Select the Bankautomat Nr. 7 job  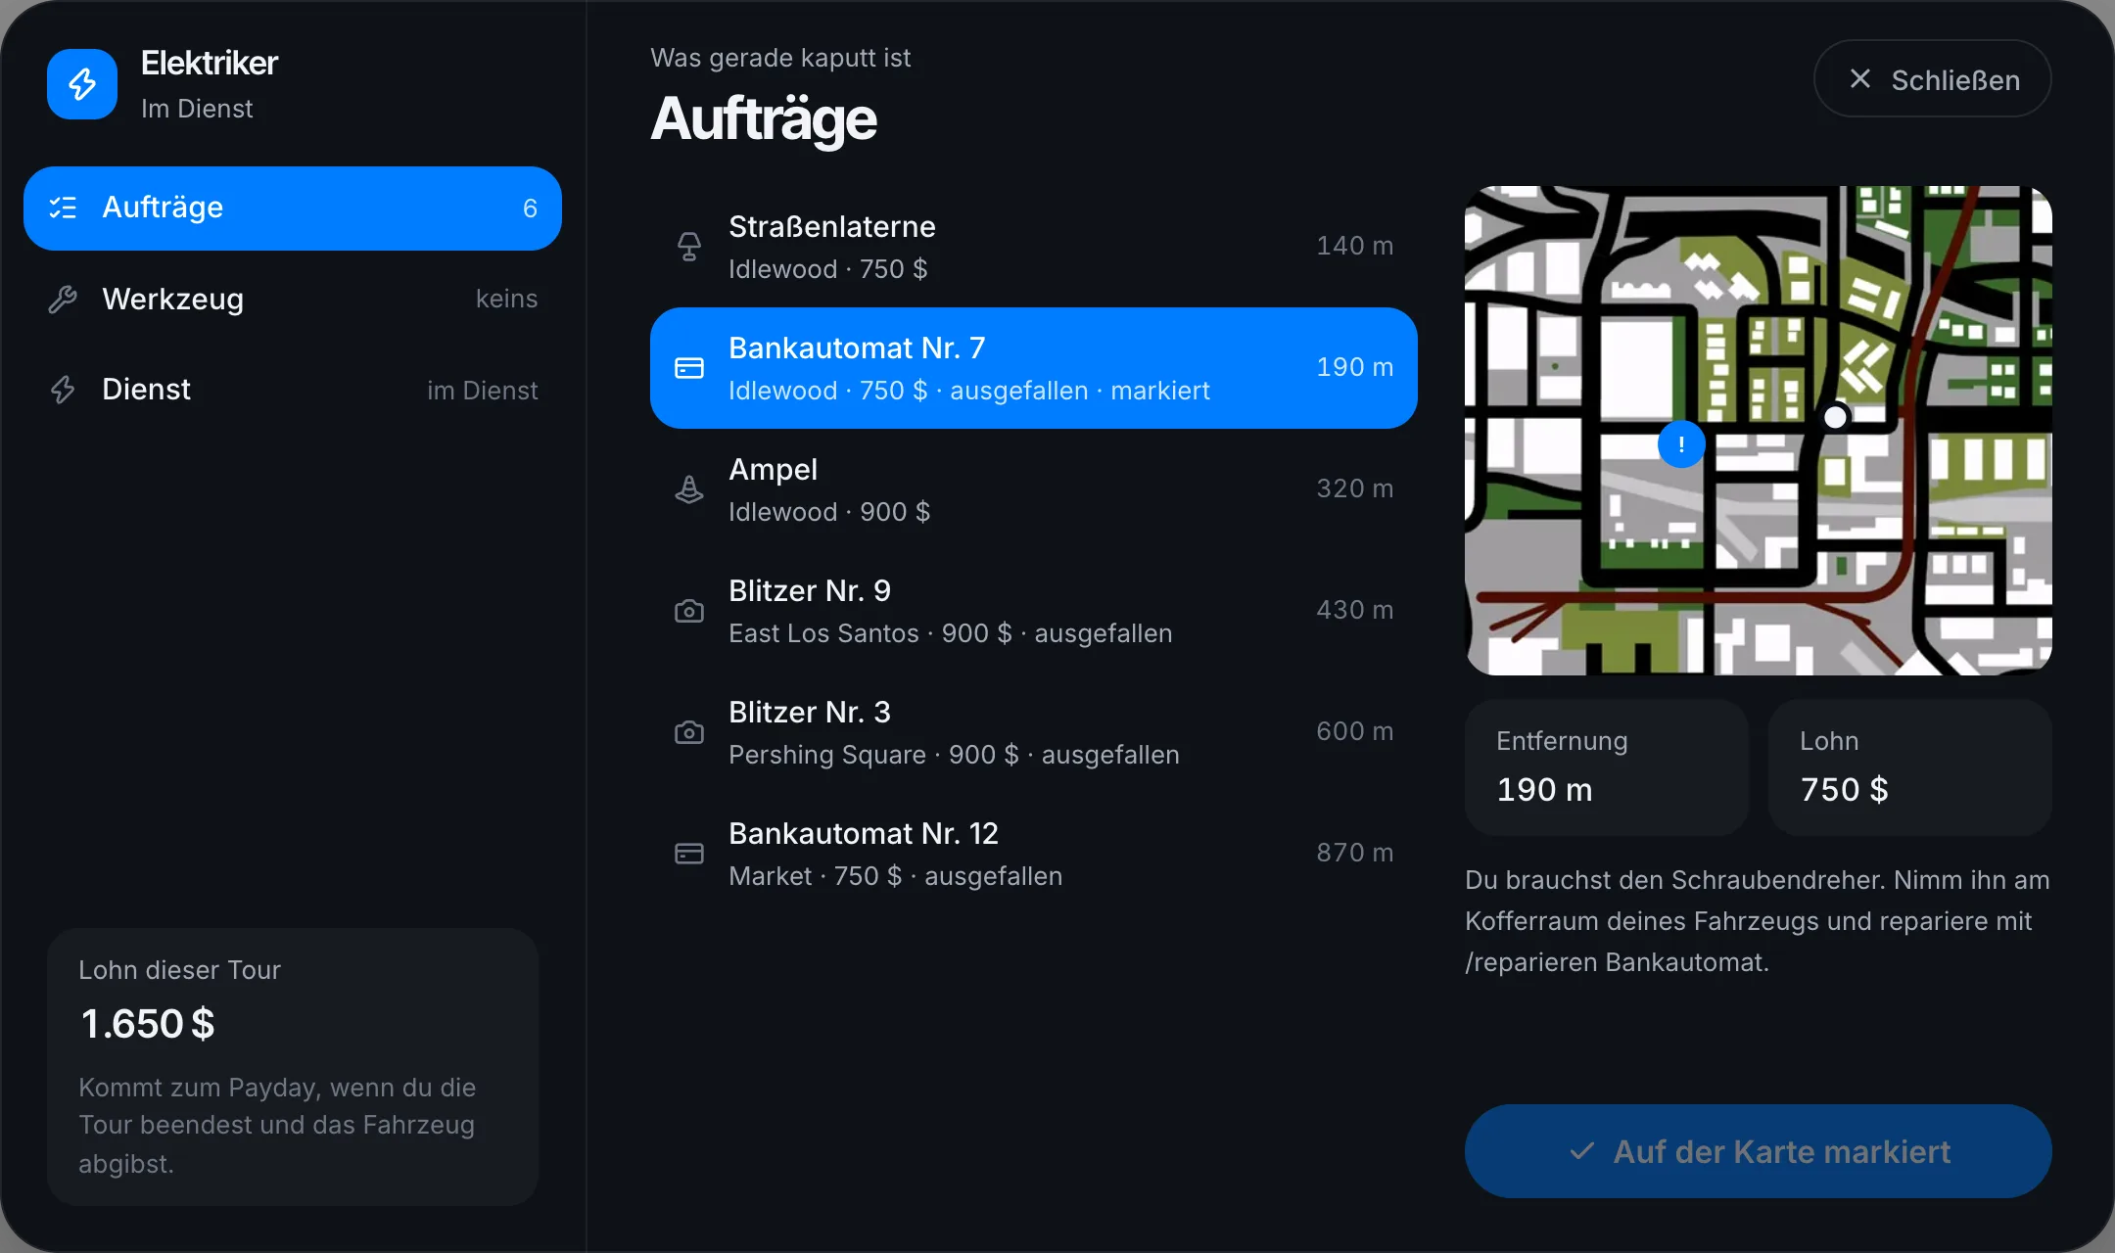point(1034,368)
